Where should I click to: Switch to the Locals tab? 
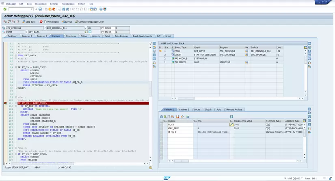[x=197, y=109]
